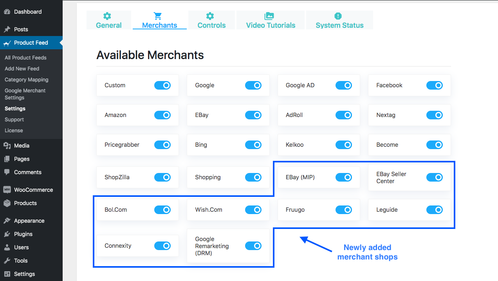498x281 pixels.
Task: Click the General tab gear icon
Action: (x=107, y=16)
